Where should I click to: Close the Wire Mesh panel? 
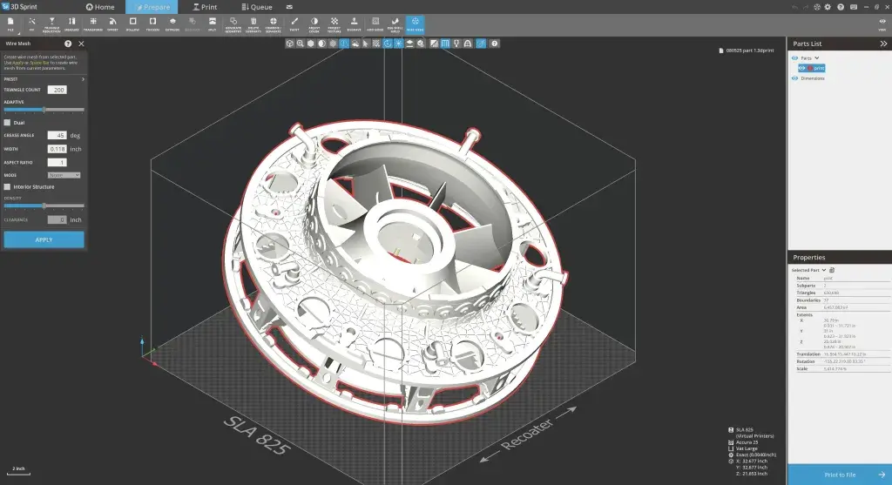tap(81, 44)
